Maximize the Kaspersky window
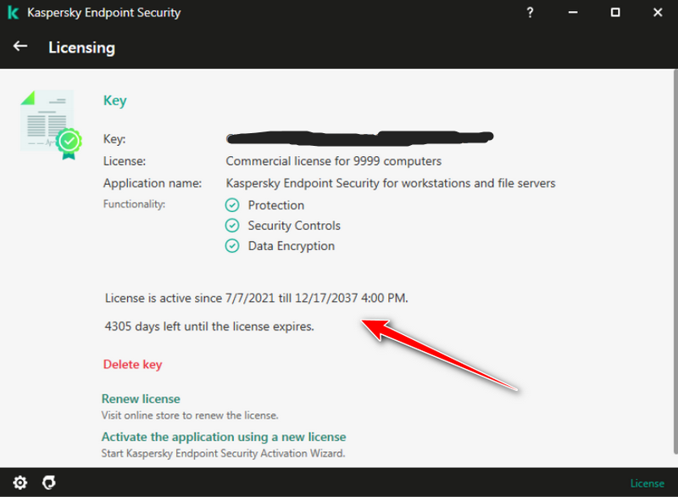This screenshot has width=678, height=497. tap(615, 13)
